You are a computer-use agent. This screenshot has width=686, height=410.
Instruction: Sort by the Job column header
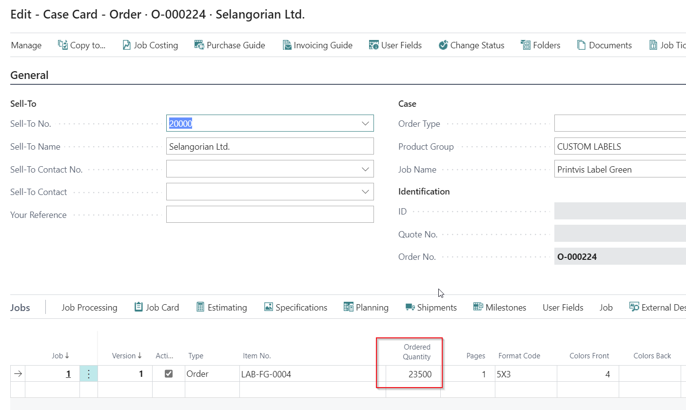pos(61,356)
